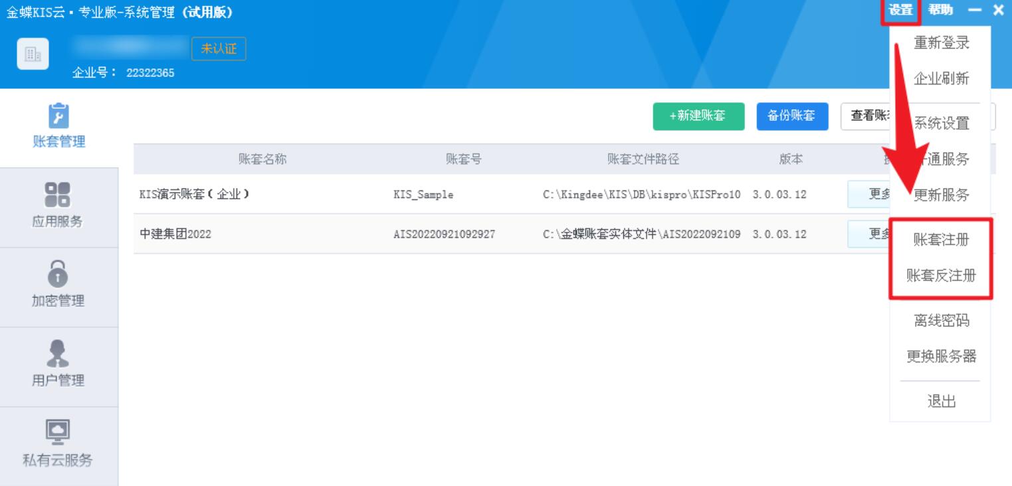The width and height of the screenshot is (1012, 486).
Task: Open the 账套管理 sidebar section
Action: 59,128
